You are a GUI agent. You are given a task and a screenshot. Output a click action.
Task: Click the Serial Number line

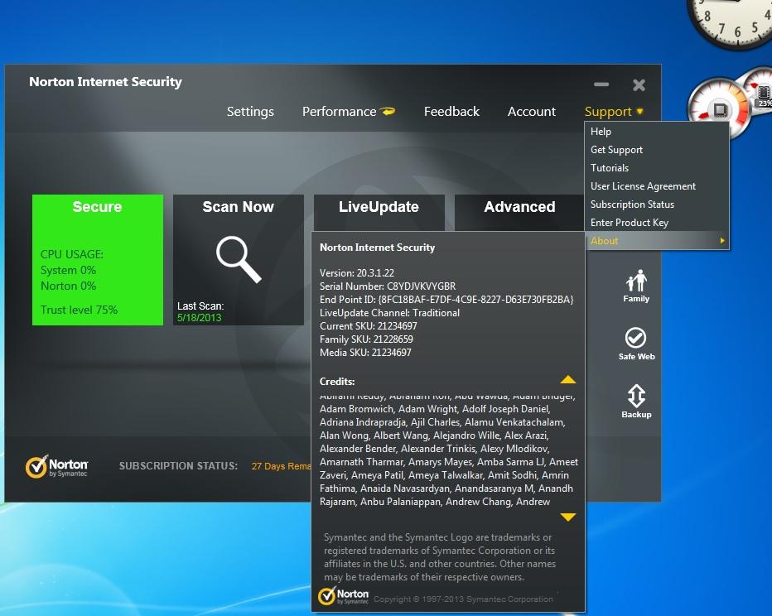pos(388,286)
